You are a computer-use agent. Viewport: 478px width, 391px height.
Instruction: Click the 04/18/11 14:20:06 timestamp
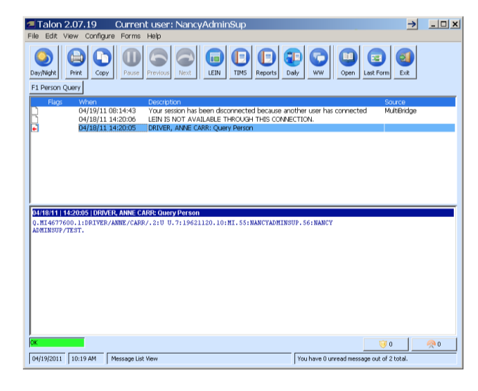point(107,119)
